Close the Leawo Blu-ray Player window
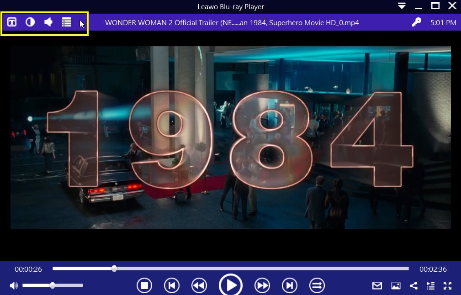This screenshot has height=295, width=461. click(x=452, y=5)
